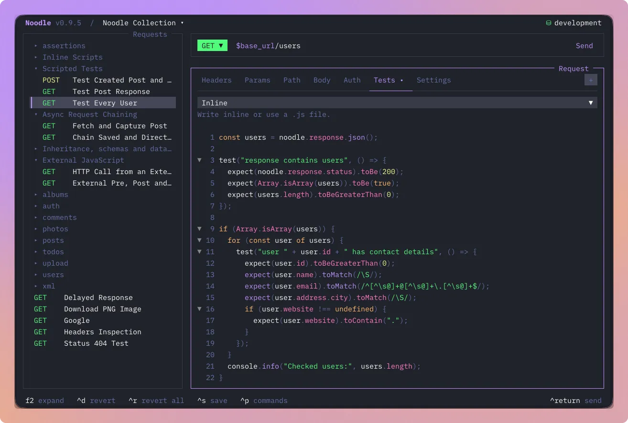Expand the users folder in sidebar

49,275
